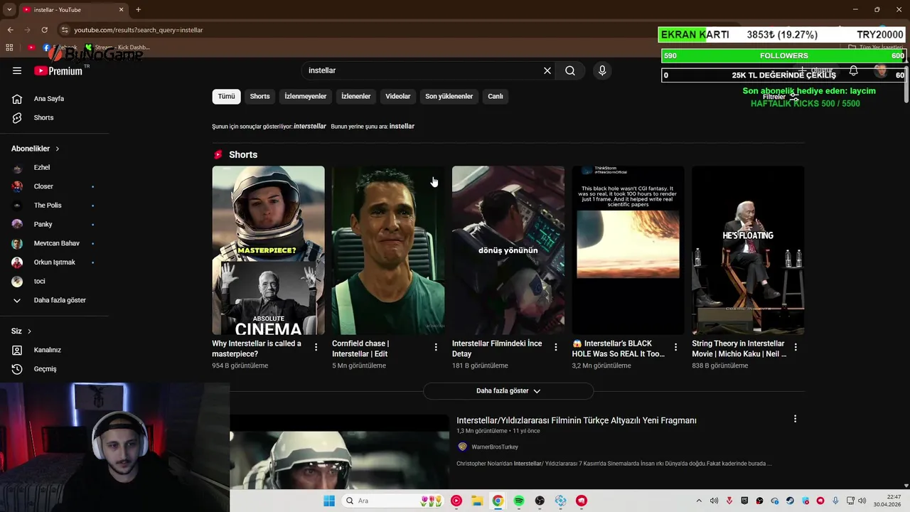Image resolution: width=910 pixels, height=512 pixels.
Task: Clear the search query with X
Action: pyautogui.click(x=547, y=70)
